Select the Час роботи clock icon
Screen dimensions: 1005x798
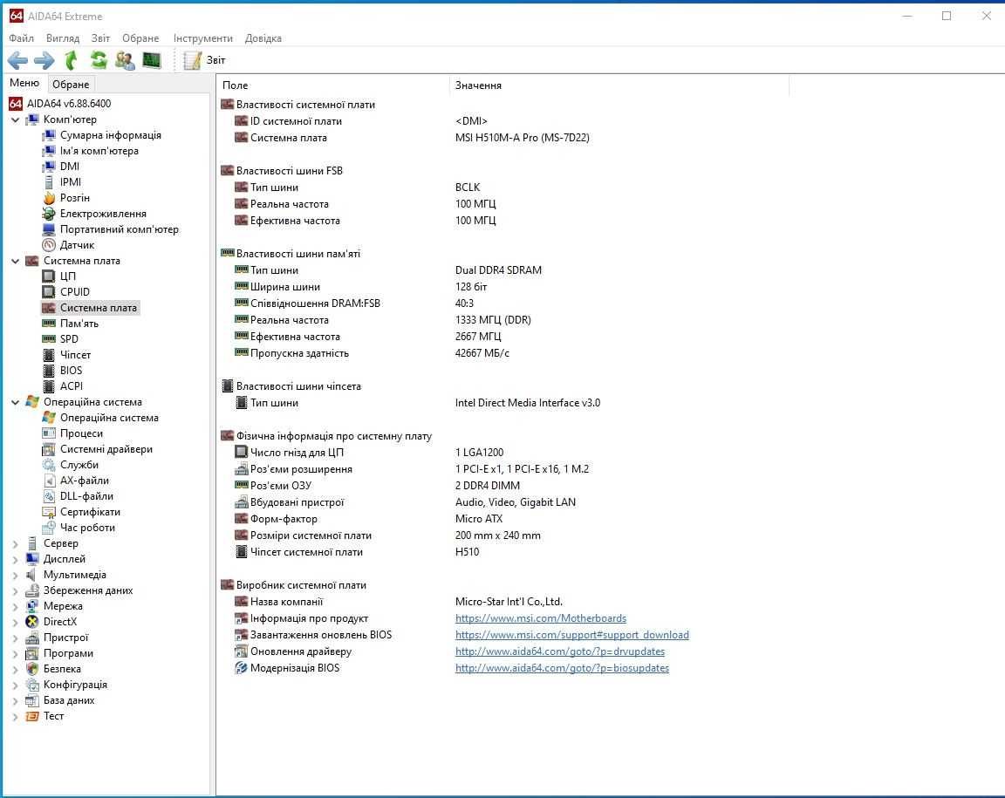49,528
